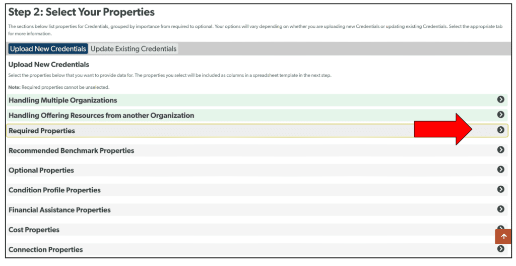Click the Step 2: Select Your Properties heading

click(81, 12)
